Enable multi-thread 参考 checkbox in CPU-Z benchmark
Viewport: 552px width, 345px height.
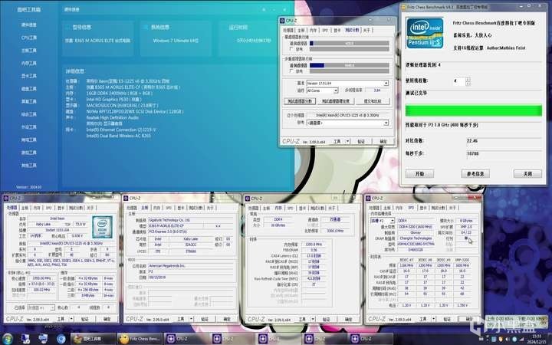291,71
